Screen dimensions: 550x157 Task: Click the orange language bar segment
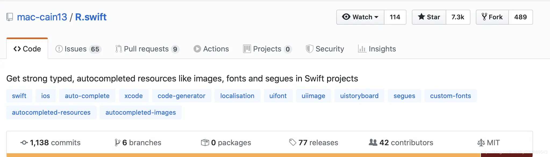243,155
